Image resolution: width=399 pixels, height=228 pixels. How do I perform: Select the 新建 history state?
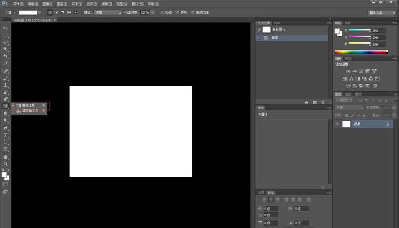coord(292,37)
